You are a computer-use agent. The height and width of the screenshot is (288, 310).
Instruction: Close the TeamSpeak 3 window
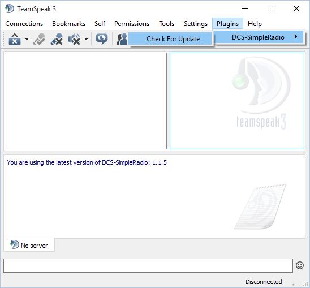coord(296,8)
